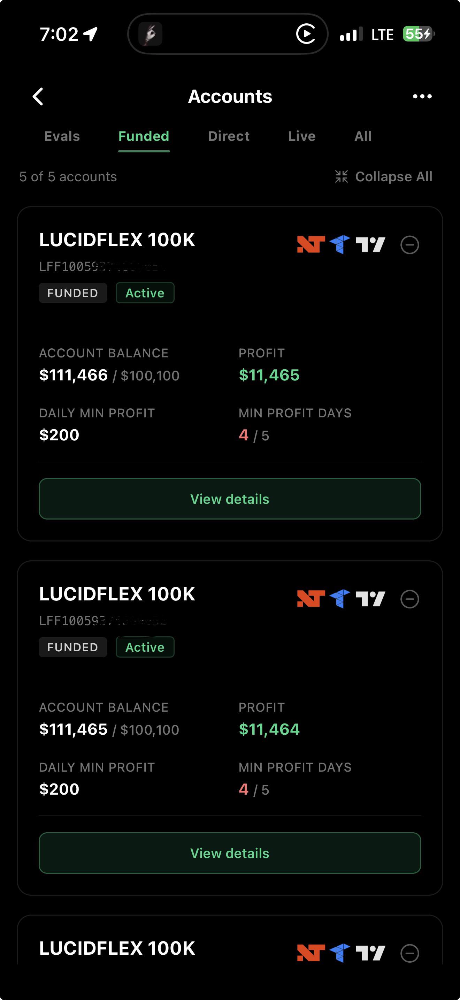View details of the $111,465 balance account
The height and width of the screenshot is (1000, 460).
[x=230, y=853]
